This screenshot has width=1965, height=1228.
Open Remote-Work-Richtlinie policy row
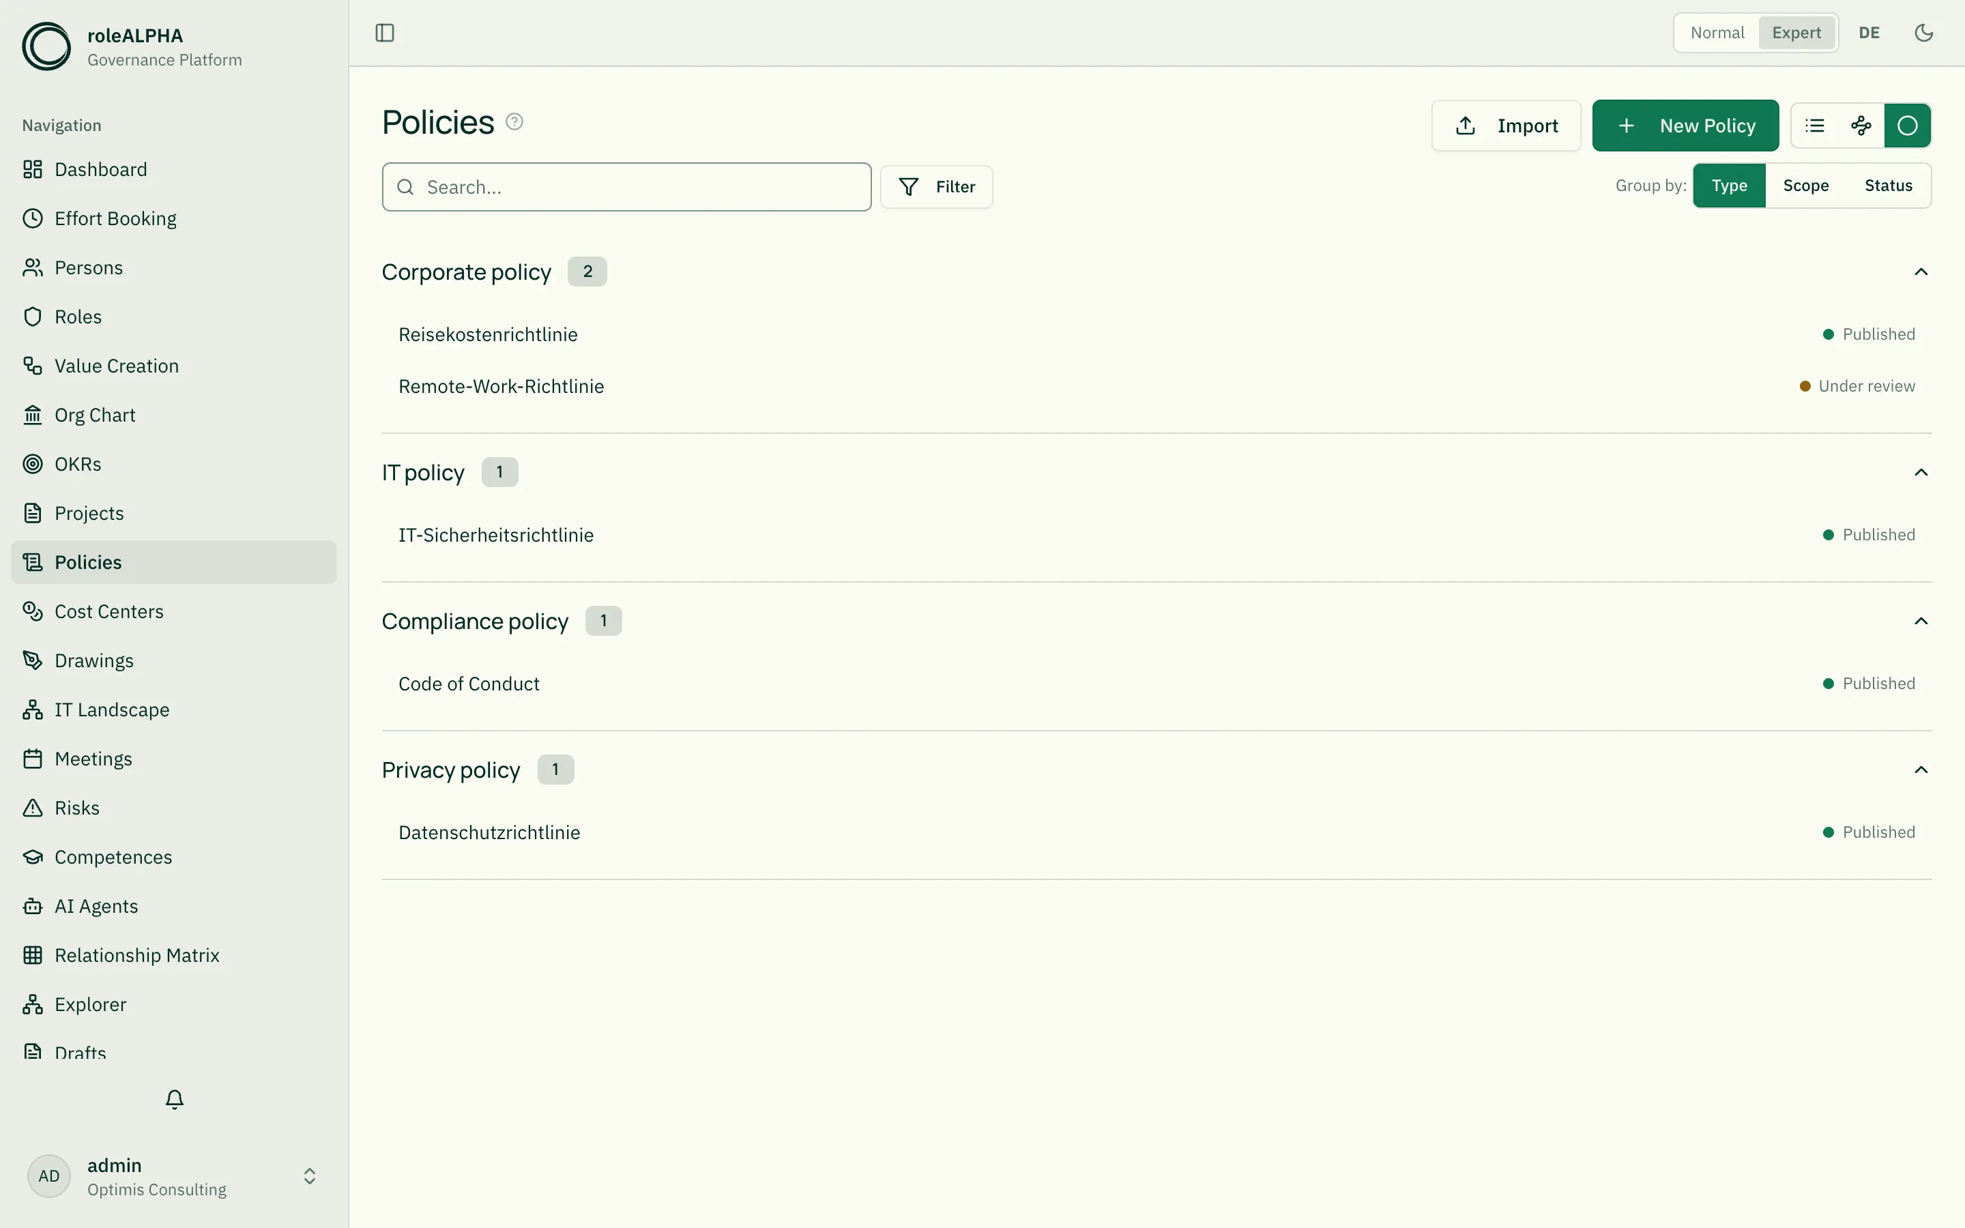pyautogui.click(x=1156, y=387)
